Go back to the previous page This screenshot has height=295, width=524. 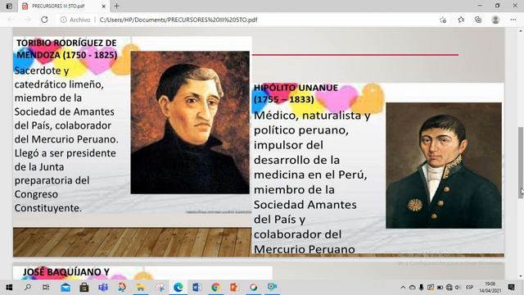click(11, 20)
